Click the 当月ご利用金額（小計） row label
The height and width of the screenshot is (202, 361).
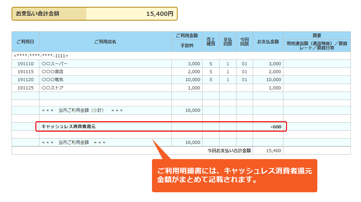pyautogui.click(x=82, y=110)
